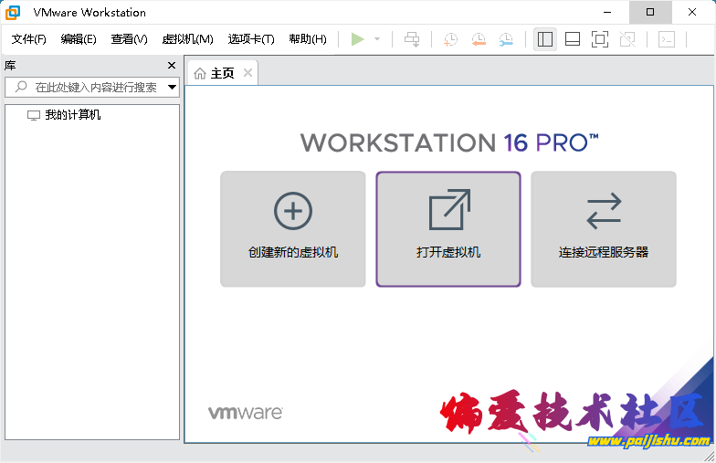The width and height of the screenshot is (716, 463).
Task: Click the revert to snapshot icon
Action: (x=479, y=39)
